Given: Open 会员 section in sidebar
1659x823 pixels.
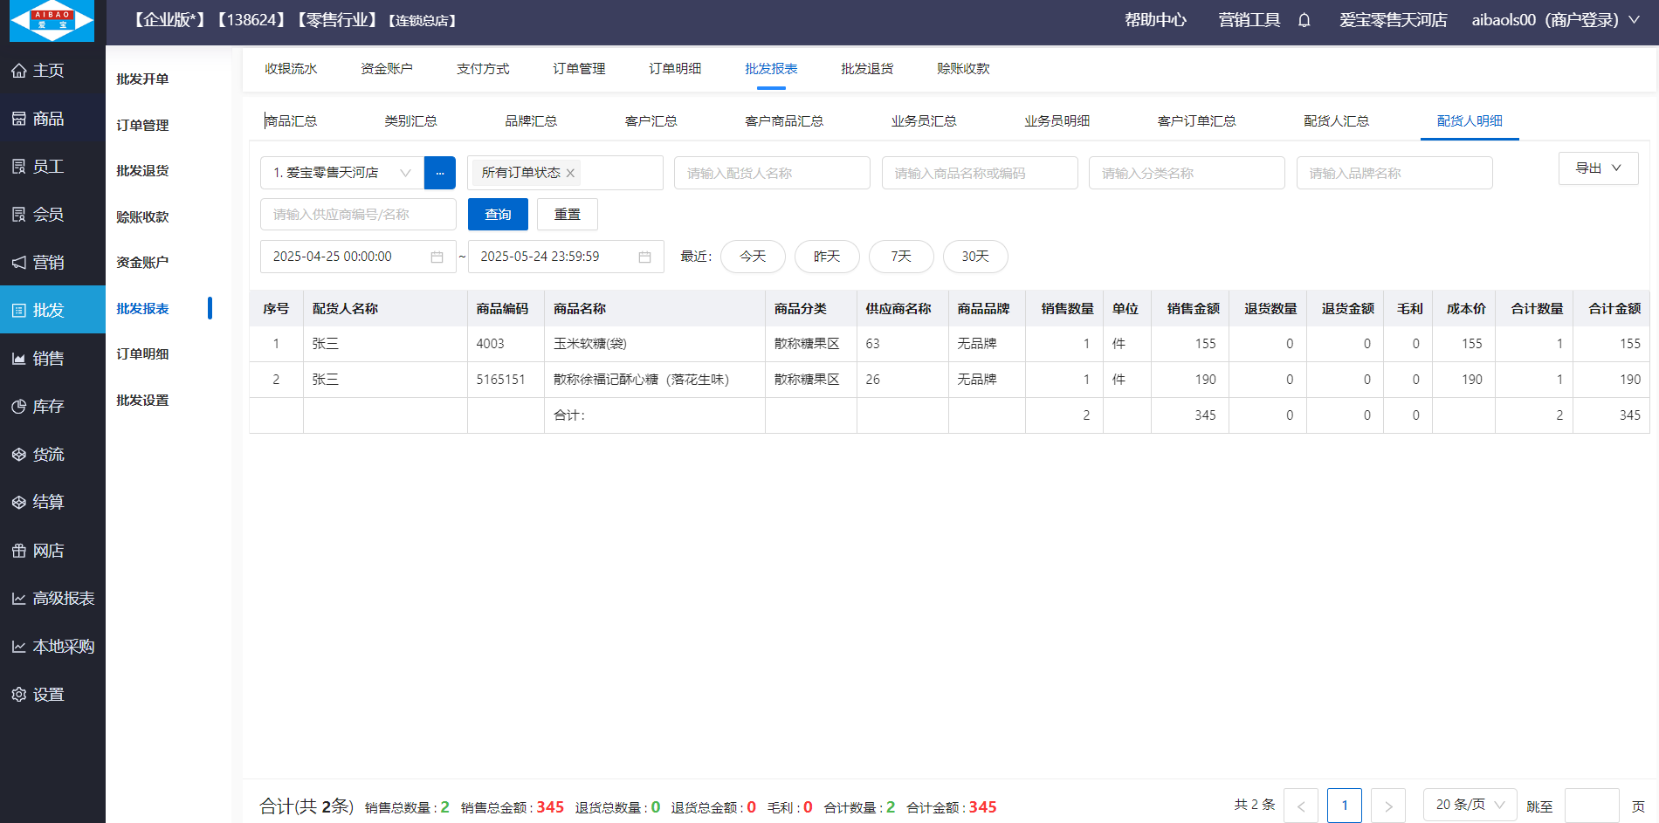Looking at the screenshot, I should point(52,214).
